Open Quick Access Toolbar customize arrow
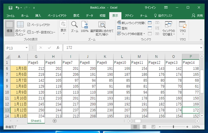The width and height of the screenshot is (208, 133). click(34, 8)
